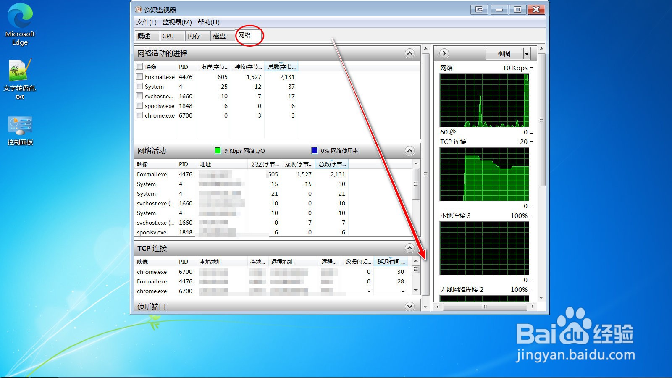Click graph pane vertical scroll-down arrow
The height and width of the screenshot is (378, 672).
pyautogui.click(x=541, y=298)
